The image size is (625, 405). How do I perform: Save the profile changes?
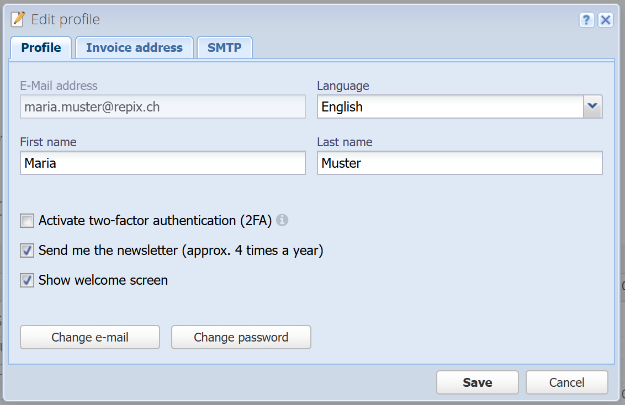point(478,383)
